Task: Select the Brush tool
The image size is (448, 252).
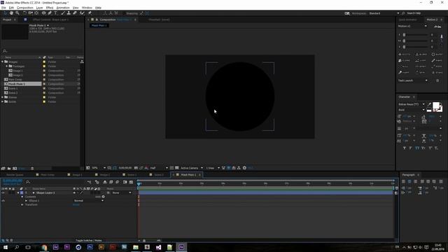Action: pos(63,13)
